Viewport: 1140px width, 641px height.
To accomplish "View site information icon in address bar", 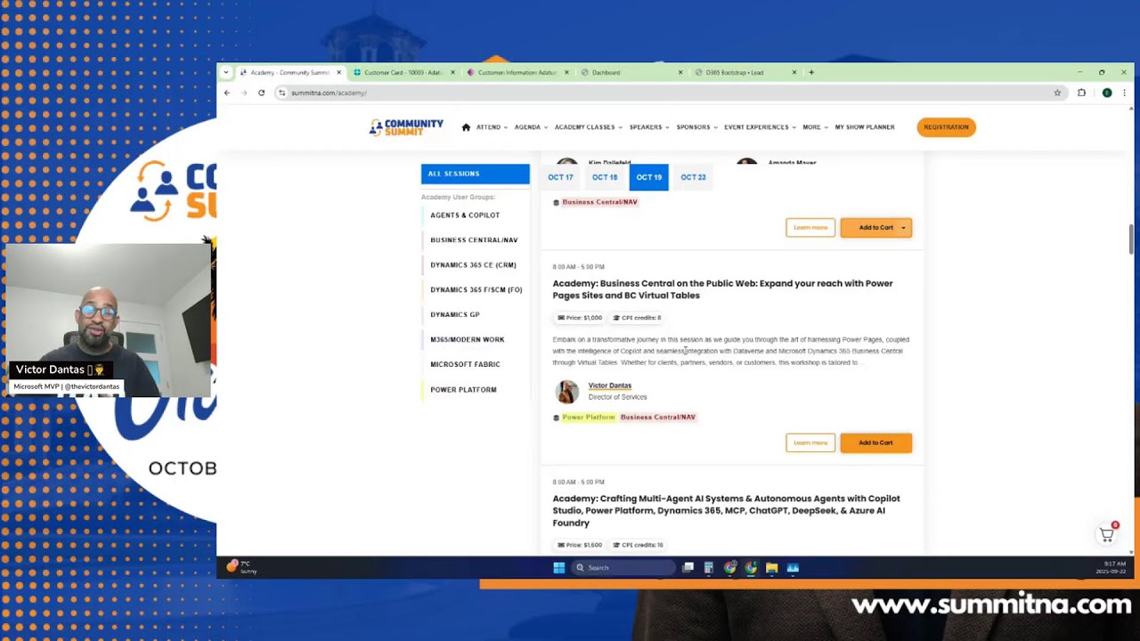I will (x=281, y=93).
